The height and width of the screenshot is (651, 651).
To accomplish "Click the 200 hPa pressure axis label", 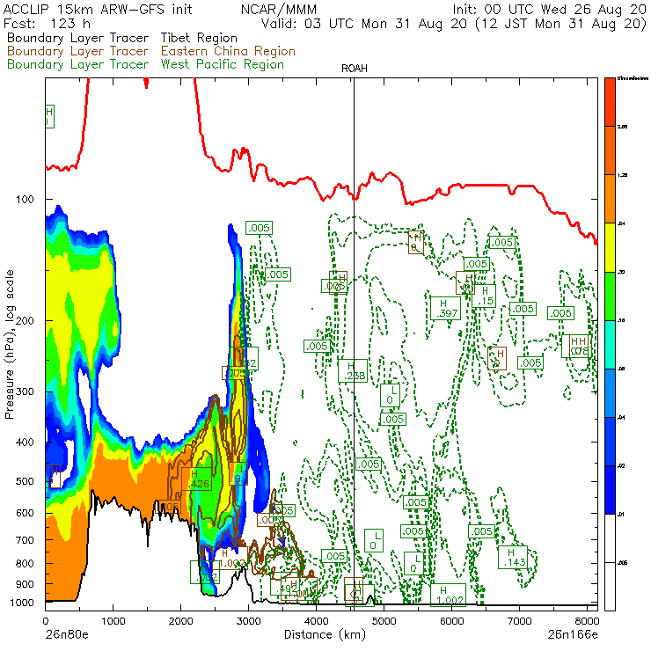I will [25, 320].
